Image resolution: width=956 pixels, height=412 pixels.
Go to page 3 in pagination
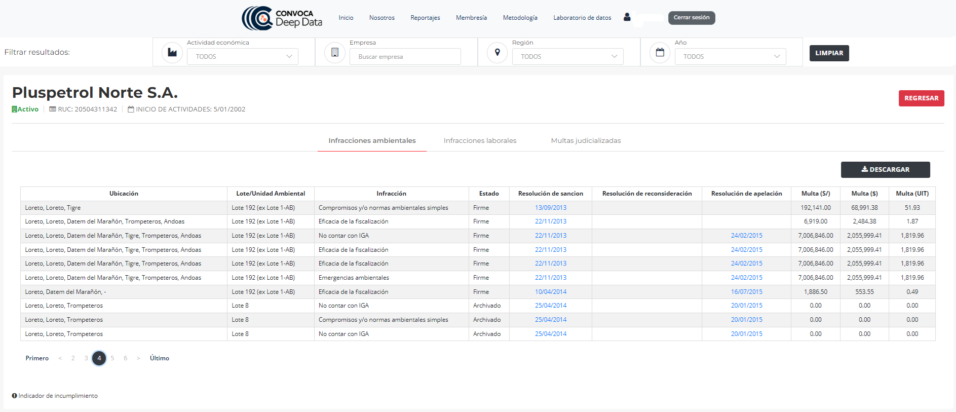(86, 358)
